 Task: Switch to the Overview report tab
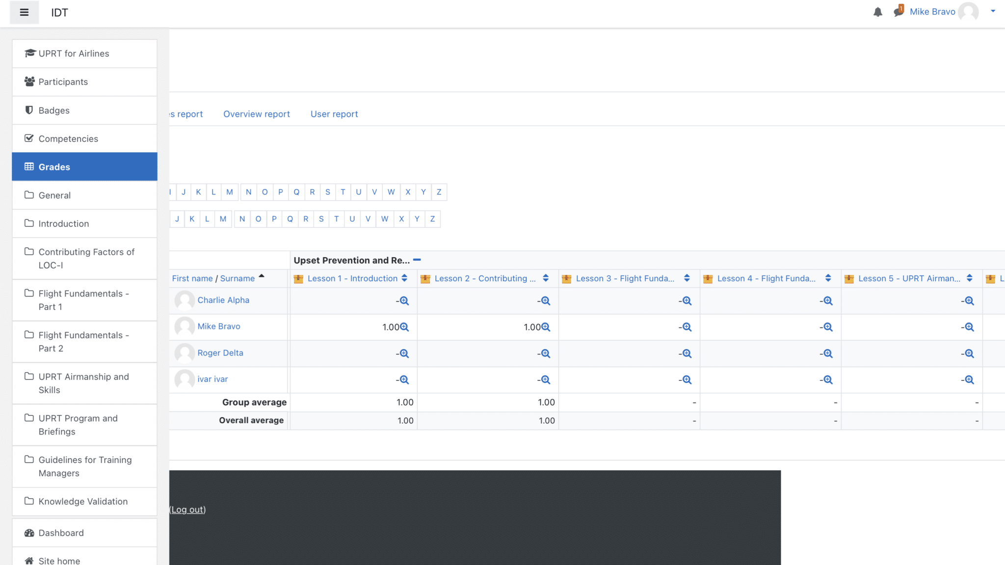[x=256, y=113]
